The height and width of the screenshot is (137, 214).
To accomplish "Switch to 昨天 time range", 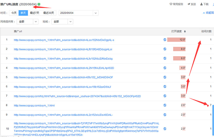I will click(23, 13).
